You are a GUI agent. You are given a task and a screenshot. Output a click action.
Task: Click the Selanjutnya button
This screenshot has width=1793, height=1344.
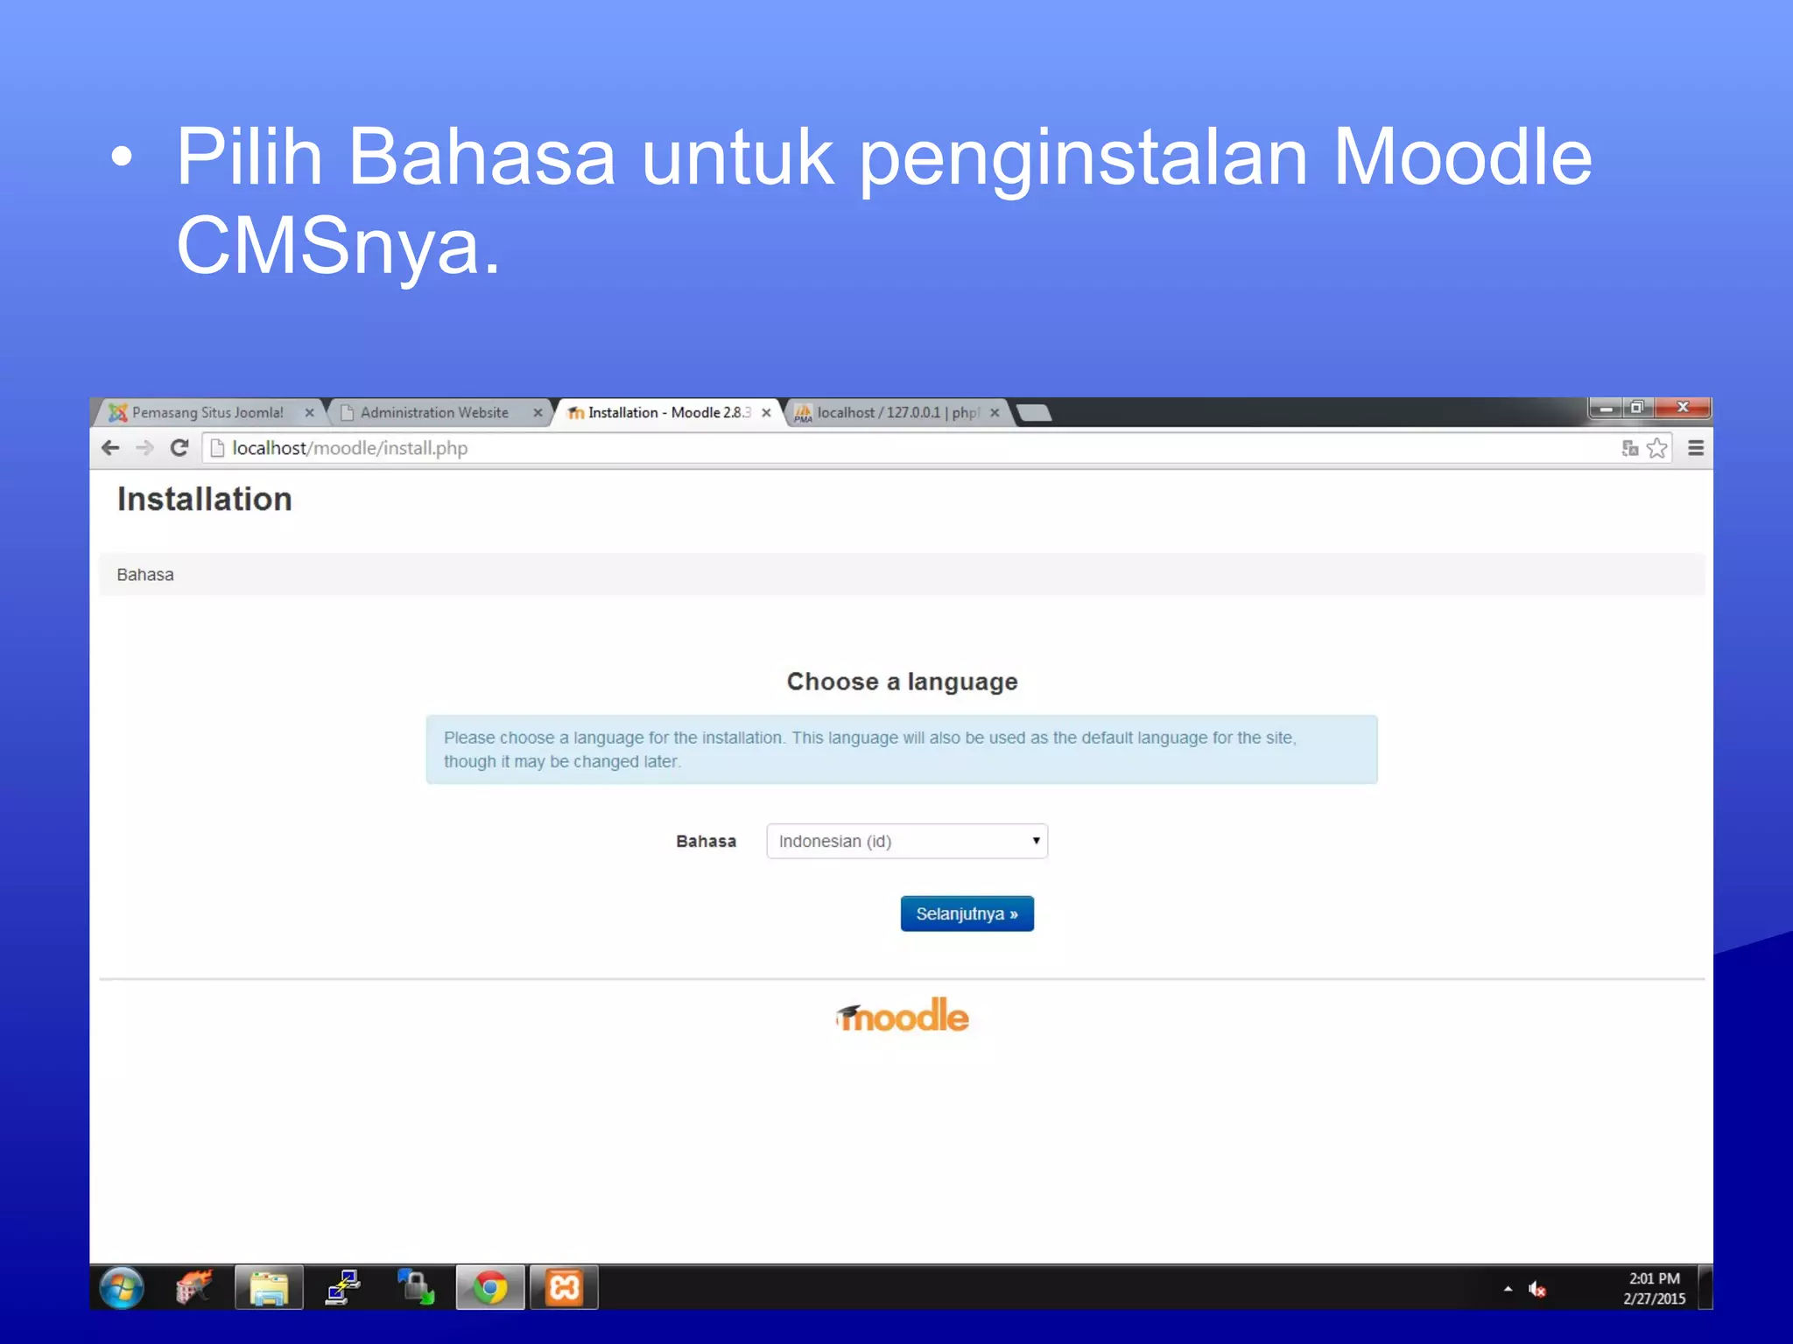pyautogui.click(x=967, y=913)
